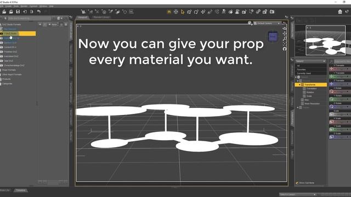Select the yellow highlighted library folder
351x197 pixels.
coord(18,33)
